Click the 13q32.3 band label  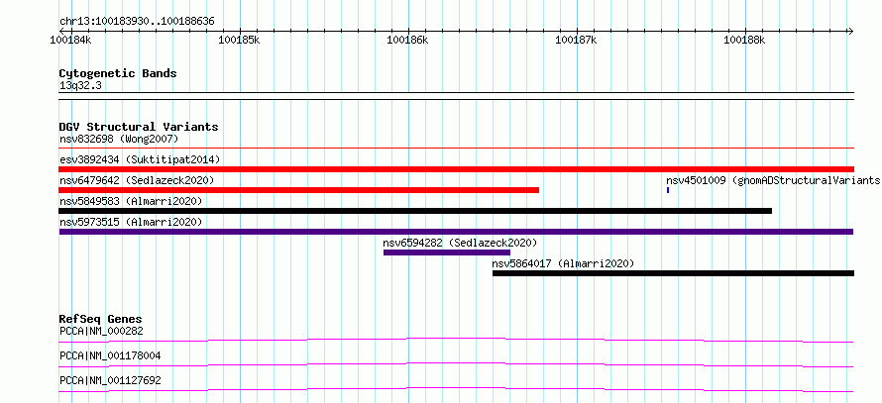tap(80, 85)
